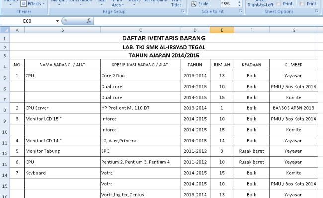Select the Pentium 2, Pentium 3, Pentium 4 cell
Viewport: 323px width, 198px height.
click(x=140, y=162)
